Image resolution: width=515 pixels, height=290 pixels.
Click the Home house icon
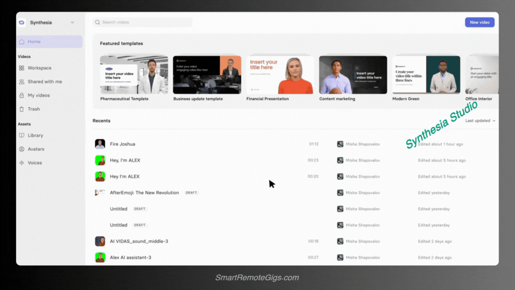22,41
